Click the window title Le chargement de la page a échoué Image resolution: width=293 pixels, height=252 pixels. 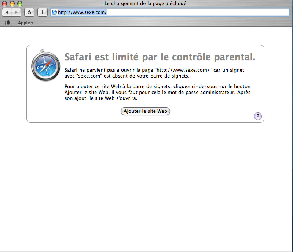tap(145, 3)
